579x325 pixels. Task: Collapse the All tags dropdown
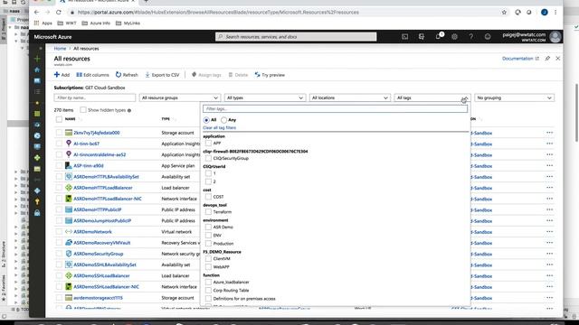coord(432,97)
